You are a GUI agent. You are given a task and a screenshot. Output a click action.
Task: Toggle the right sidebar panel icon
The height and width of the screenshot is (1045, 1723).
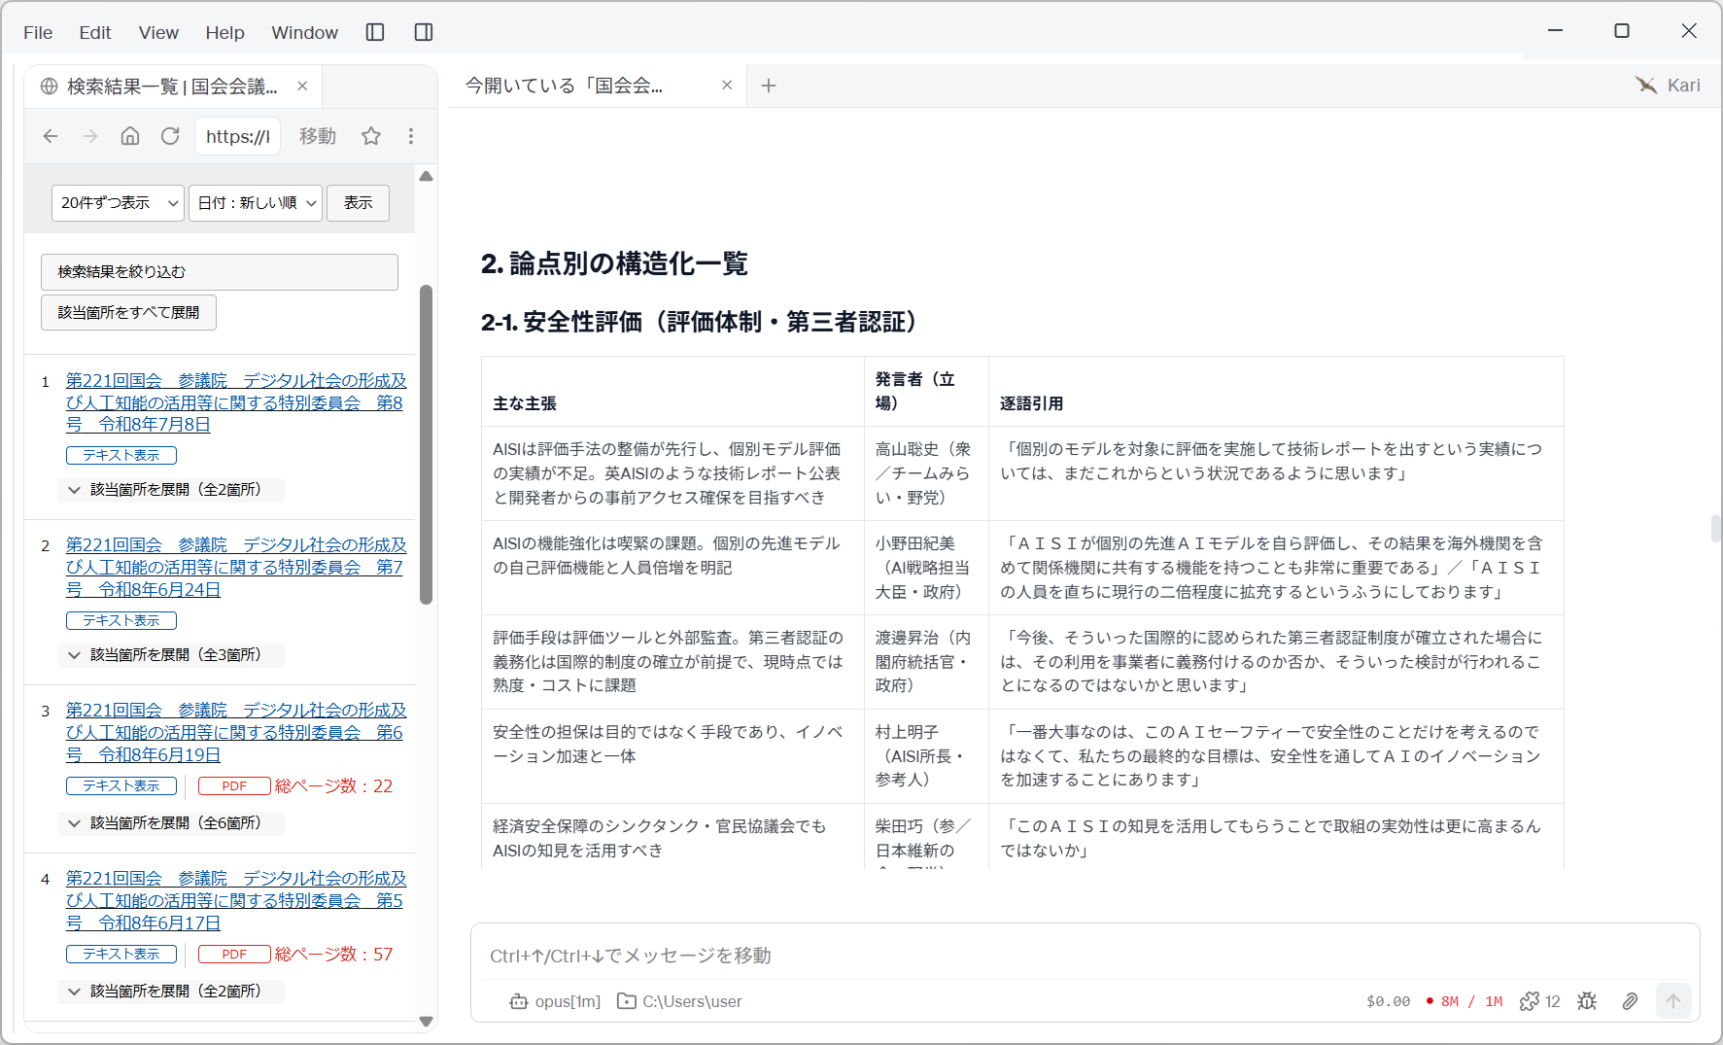pos(424,32)
